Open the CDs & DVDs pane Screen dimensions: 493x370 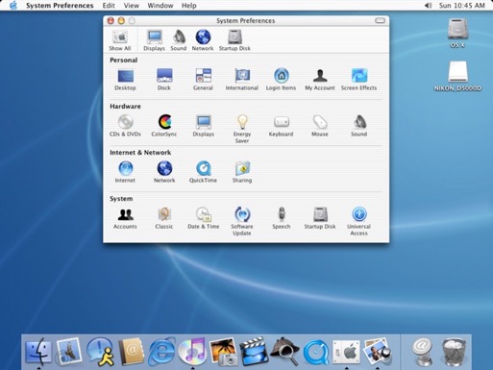125,126
